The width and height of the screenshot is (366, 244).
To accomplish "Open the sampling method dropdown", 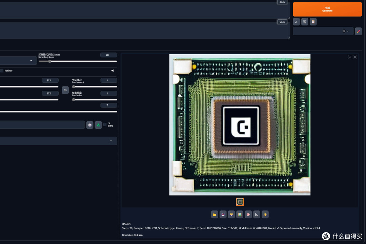I will coord(18,61).
